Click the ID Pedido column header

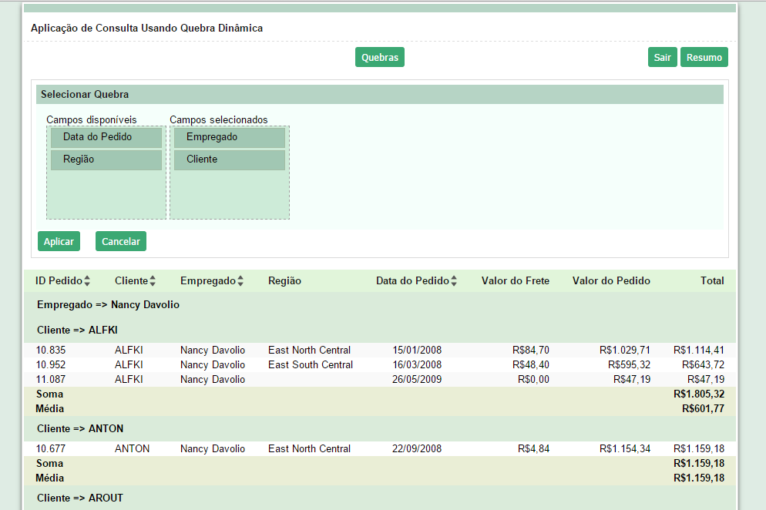(59, 281)
